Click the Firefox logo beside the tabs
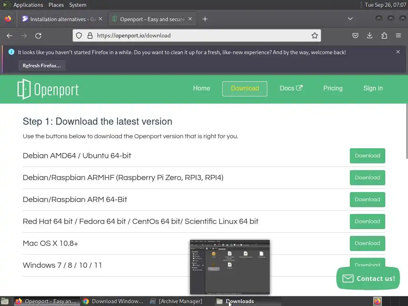 (8, 19)
